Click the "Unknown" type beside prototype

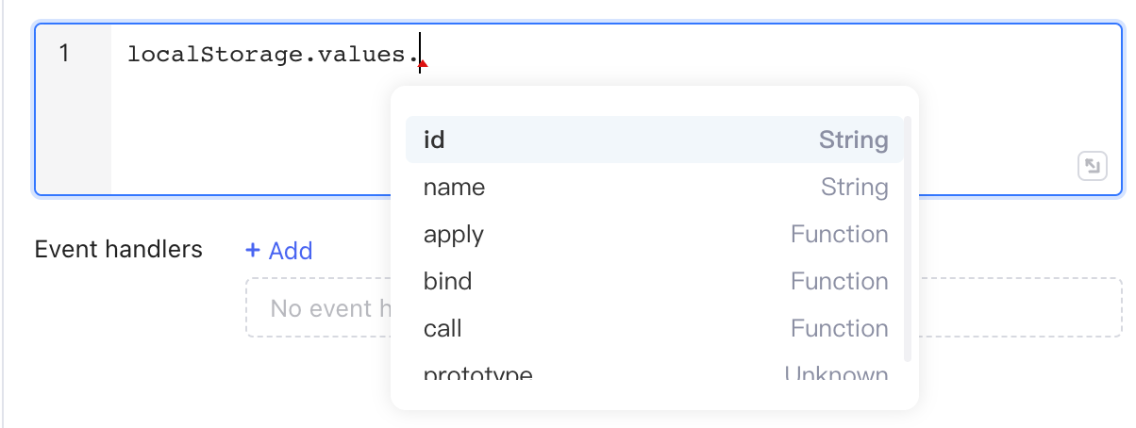(836, 373)
